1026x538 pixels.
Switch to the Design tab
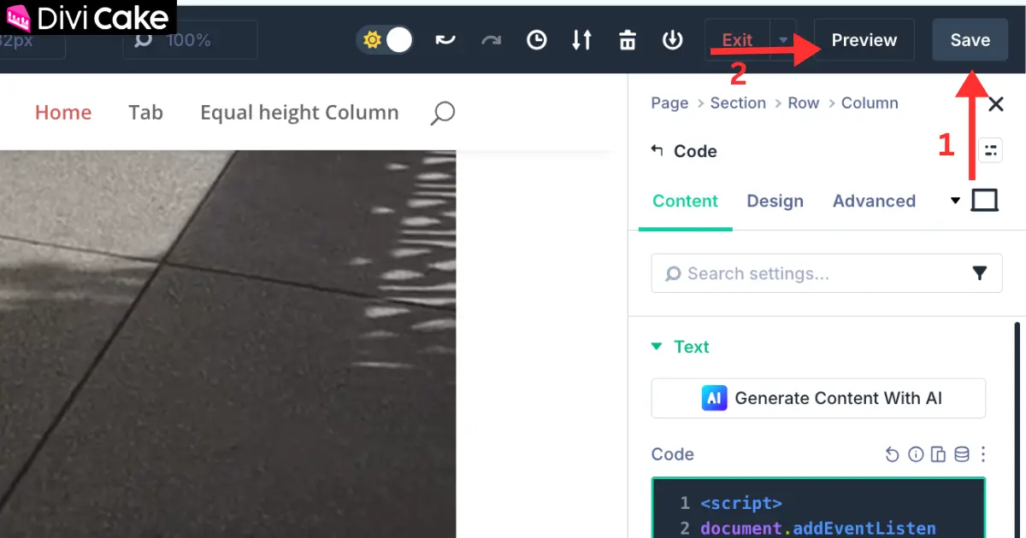(775, 202)
